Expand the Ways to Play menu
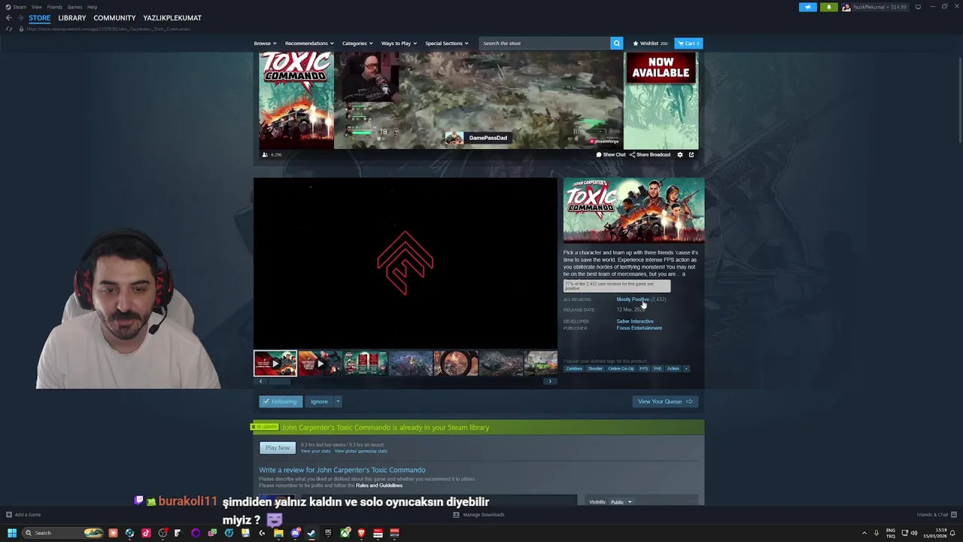963x542 pixels. tap(399, 43)
